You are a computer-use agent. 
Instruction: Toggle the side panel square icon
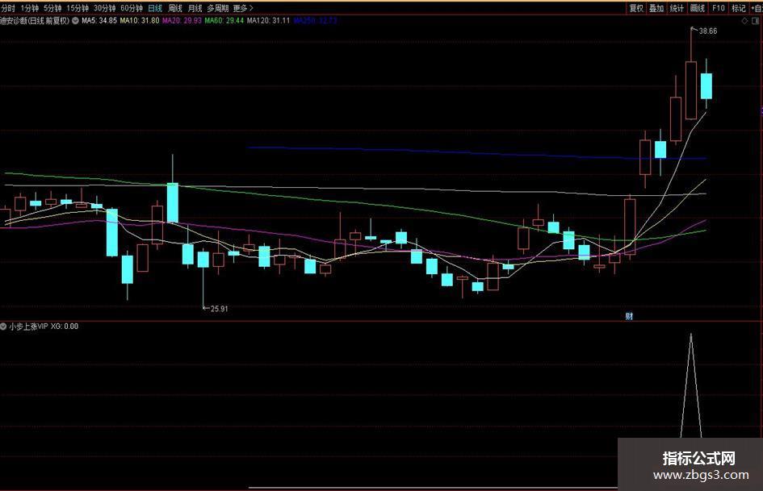(756, 21)
